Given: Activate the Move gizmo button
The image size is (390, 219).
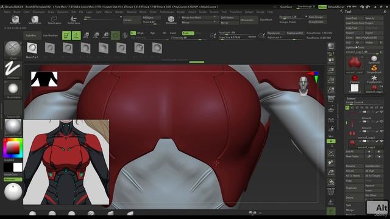Looking at the screenshot, I should (x=86, y=35).
